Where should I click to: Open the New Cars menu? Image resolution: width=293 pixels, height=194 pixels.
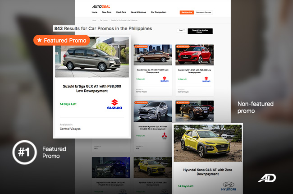(107, 12)
